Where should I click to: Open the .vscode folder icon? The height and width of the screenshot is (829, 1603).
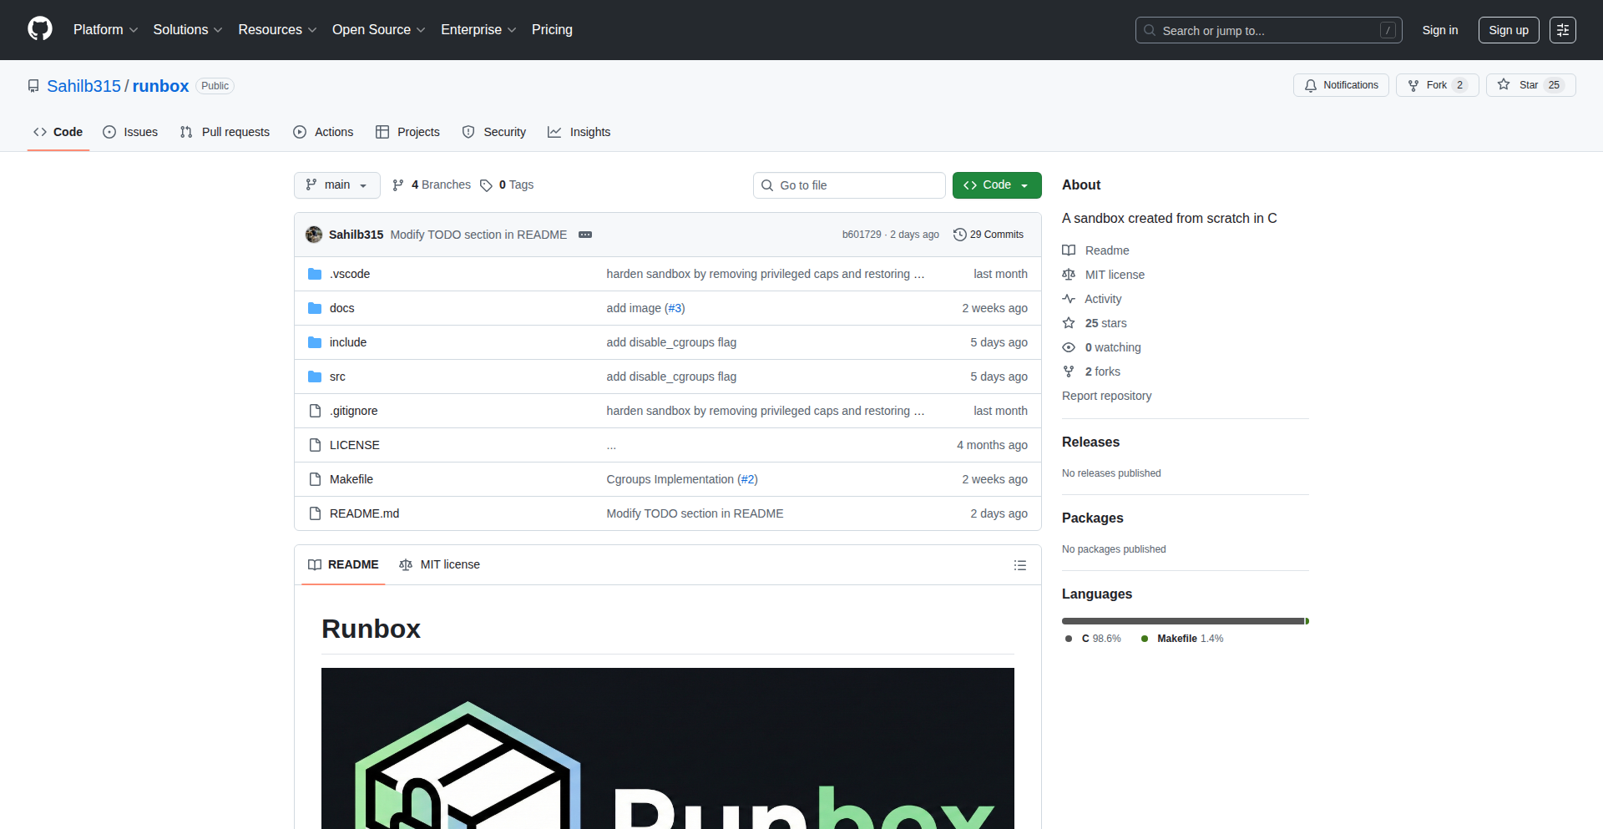315,273
